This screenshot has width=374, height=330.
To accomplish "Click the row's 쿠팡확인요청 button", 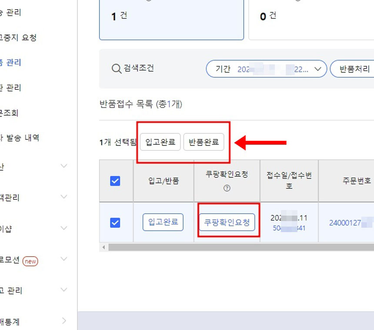I will [227, 222].
